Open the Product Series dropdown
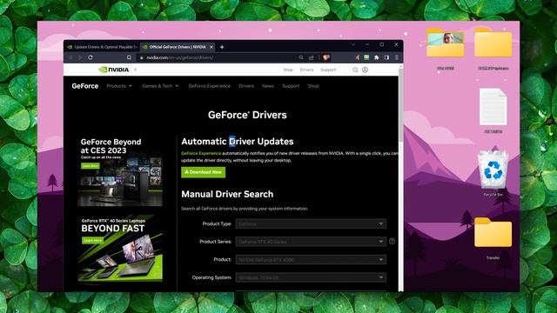Image resolution: width=557 pixels, height=313 pixels. (311, 242)
